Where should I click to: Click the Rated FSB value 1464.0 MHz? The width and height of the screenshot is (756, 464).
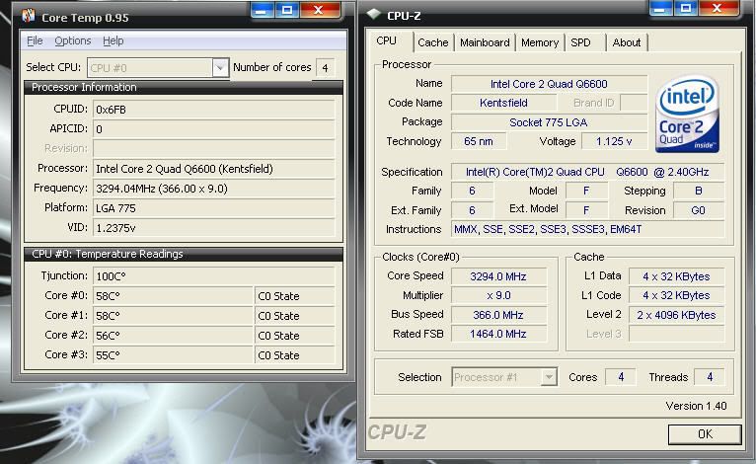(498, 334)
